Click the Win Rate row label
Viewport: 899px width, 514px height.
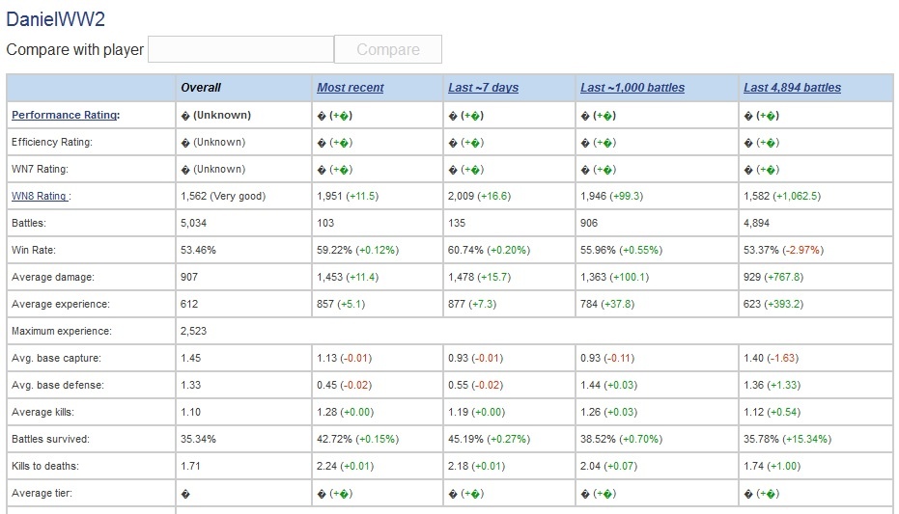tap(36, 250)
